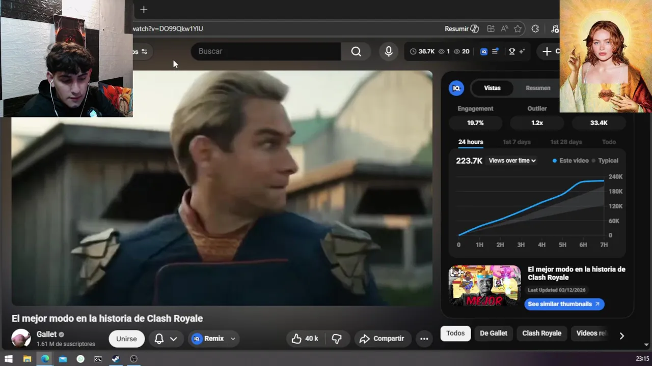Click the eye icon beside 1
652x366 pixels.
pyautogui.click(x=442, y=51)
